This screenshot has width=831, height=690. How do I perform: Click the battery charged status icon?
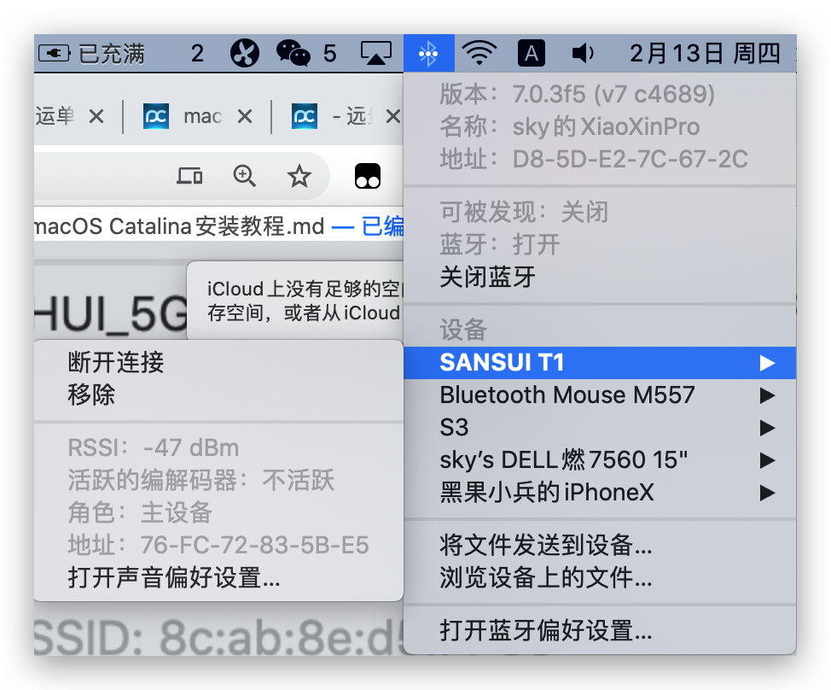coord(54,54)
